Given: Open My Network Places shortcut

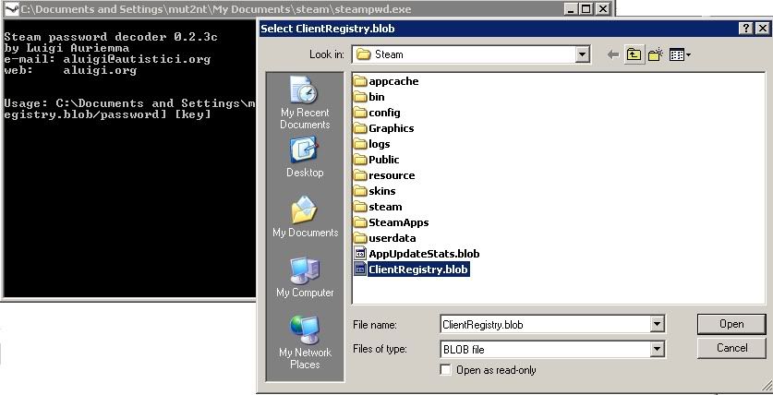Looking at the screenshot, I should click(305, 342).
